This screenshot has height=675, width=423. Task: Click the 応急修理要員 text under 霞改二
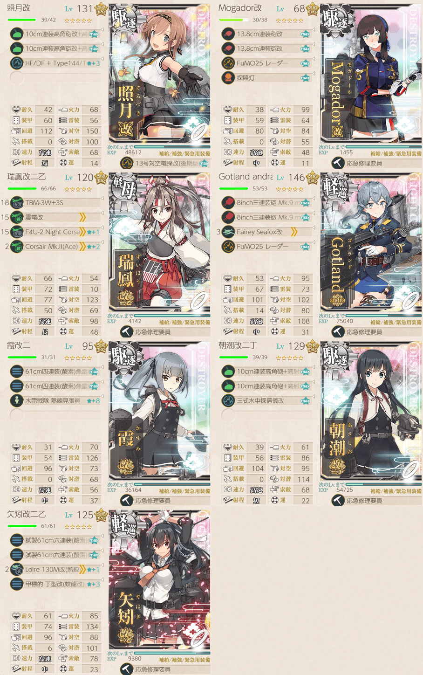(x=153, y=501)
